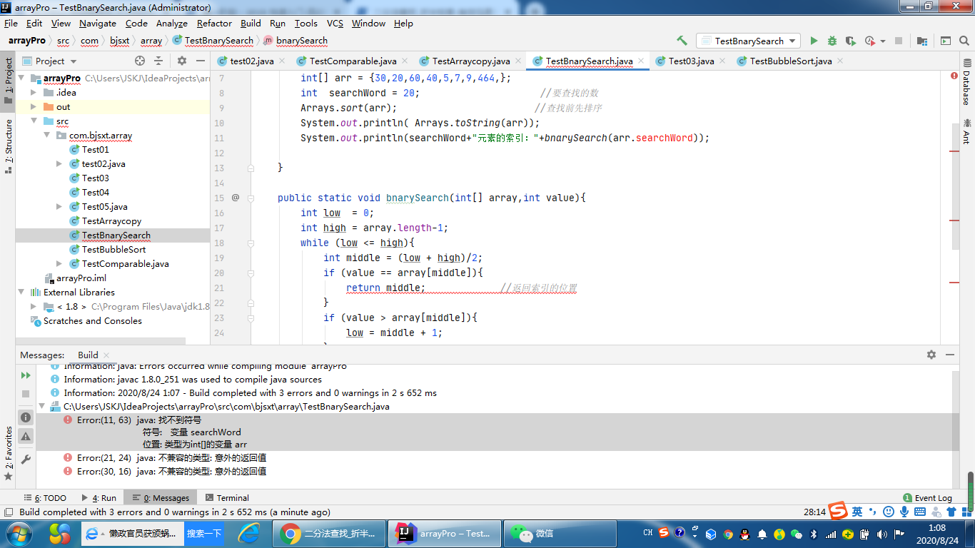Expand External Libraries node
This screenshot has width=975, height=548.
[21, 292]
